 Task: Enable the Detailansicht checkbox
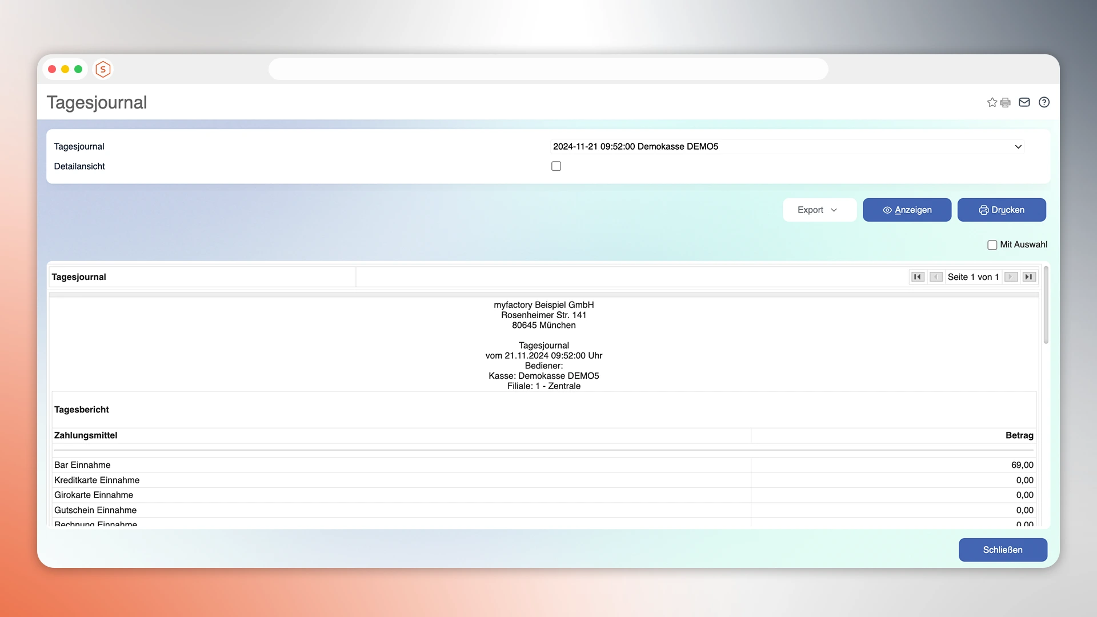pyautogui.click(x=556, y=166)
